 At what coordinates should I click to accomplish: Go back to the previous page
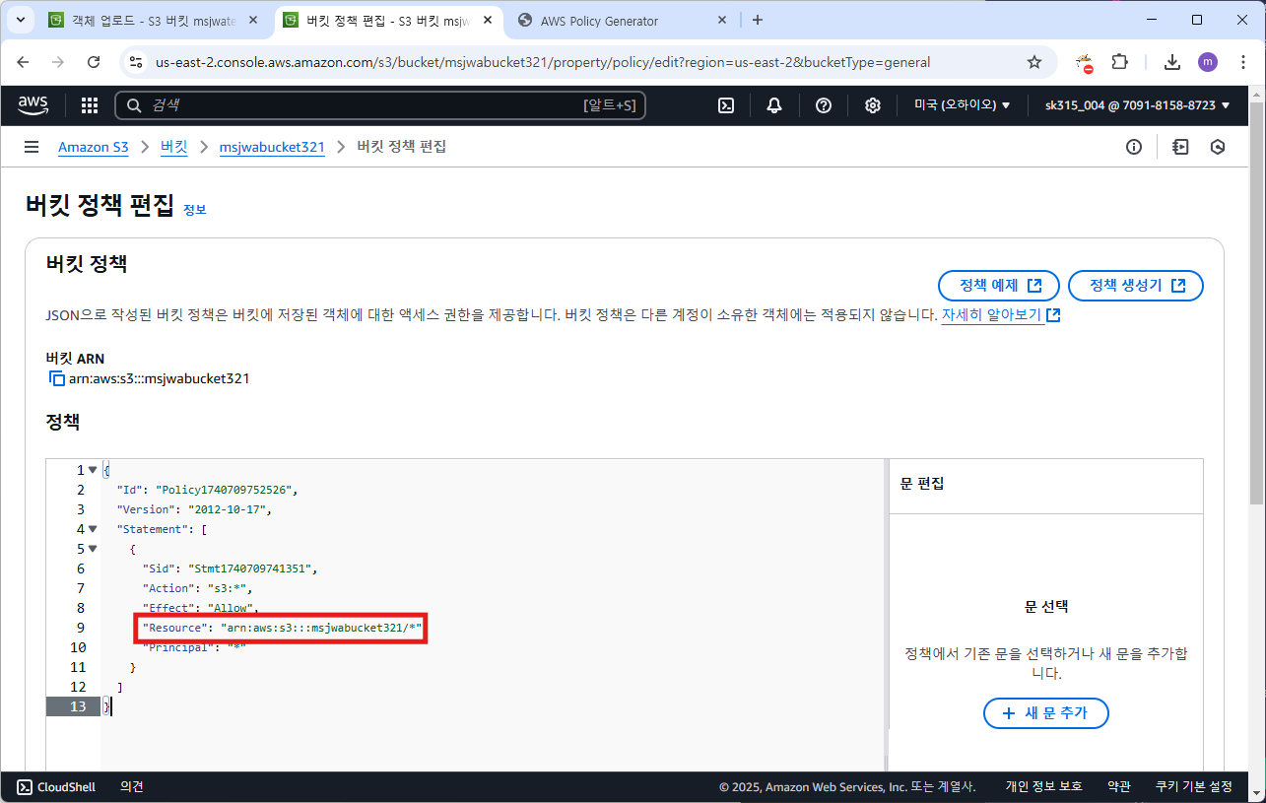click(24, 62)
